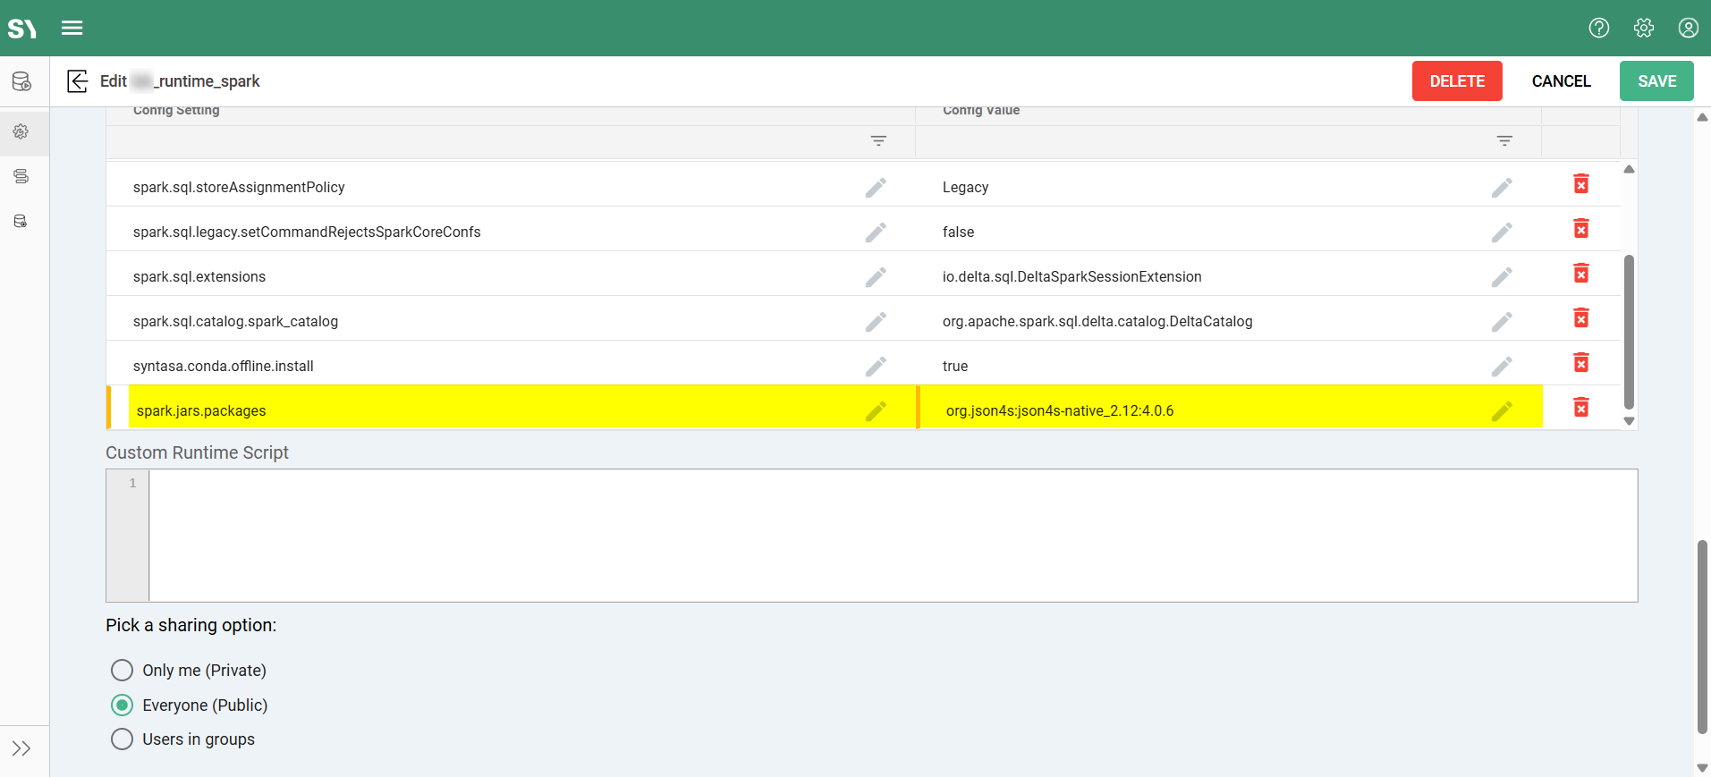
Task: Open the user account profile icon
Action: (x=1688, y=28)
